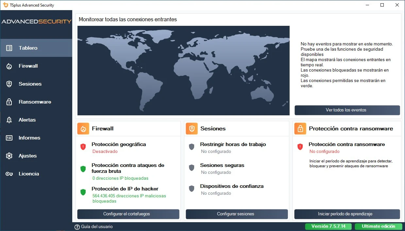This screenshot has width=405, height=231.
Task: Click red shield in ransomware protection card
Action: [x=300, y=147]
